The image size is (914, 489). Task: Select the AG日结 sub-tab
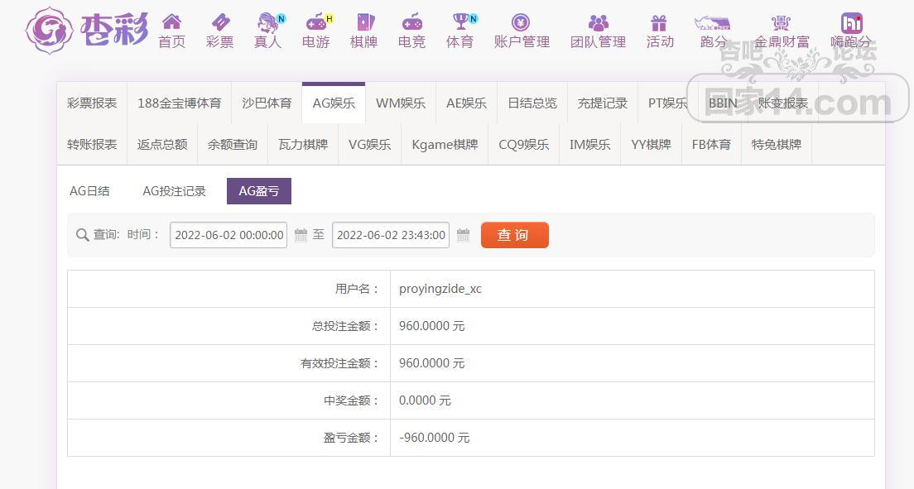pos(89,191)
